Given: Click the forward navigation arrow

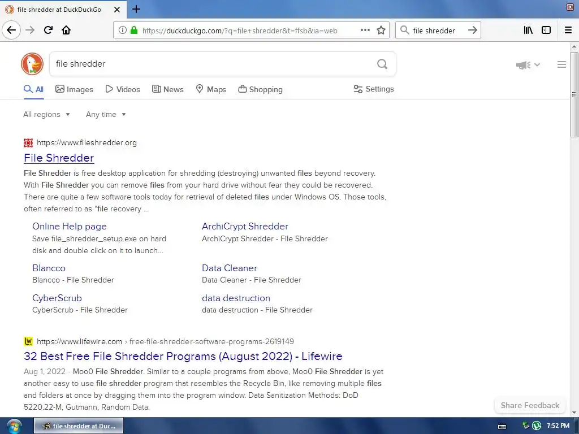Looking at the screenshot, I should click(30, 30).
